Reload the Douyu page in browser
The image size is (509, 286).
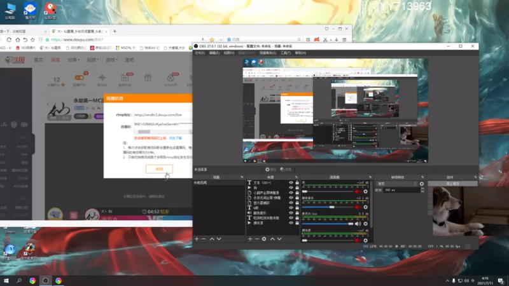(x=9, y=39)
